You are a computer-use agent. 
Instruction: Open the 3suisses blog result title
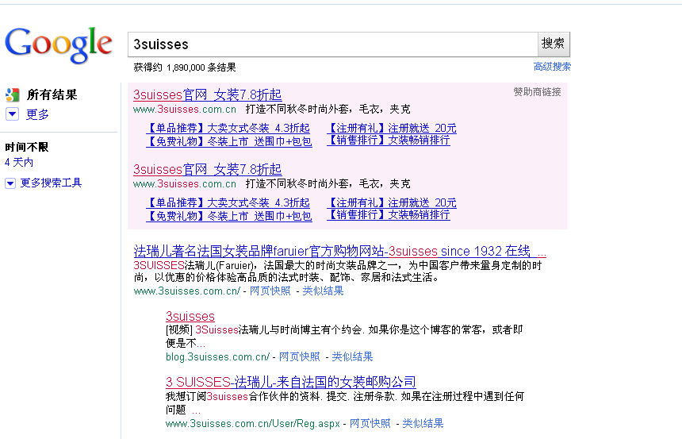coord(190,316)
